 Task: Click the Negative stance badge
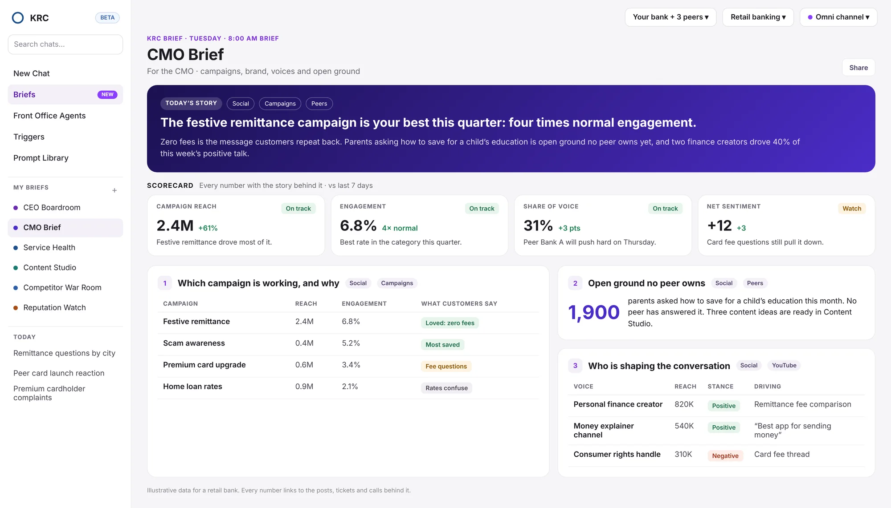click(725, 456)
